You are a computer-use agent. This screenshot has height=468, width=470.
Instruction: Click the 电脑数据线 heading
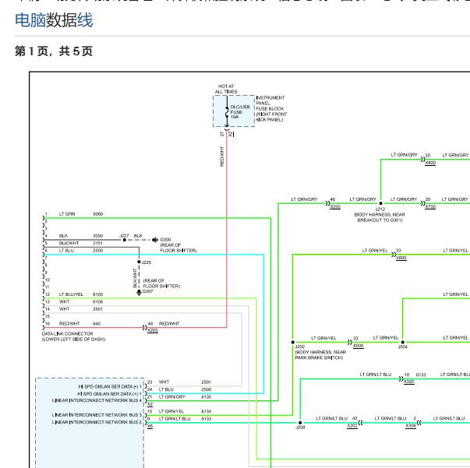point(54,20)
